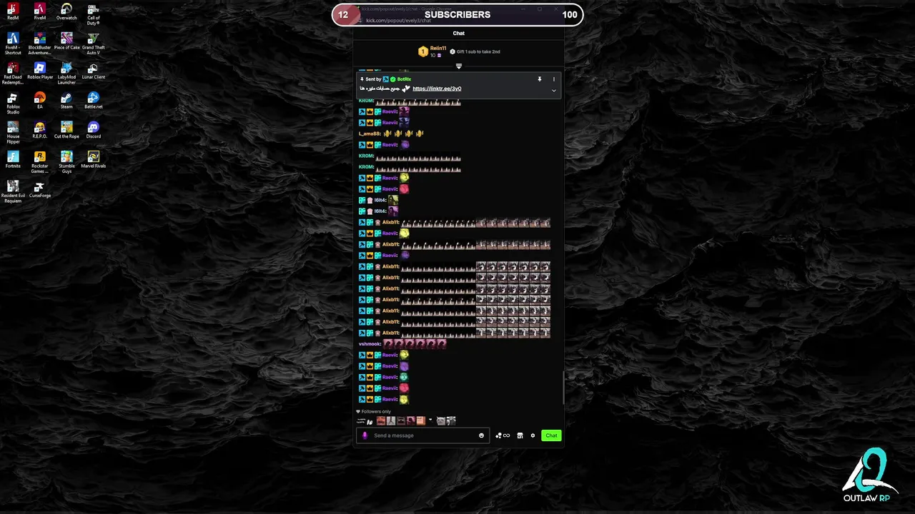Viewport: 915px width, 514px height.
Task: Open the Red Dead Redemption shortcut
Action: [13, 74]
